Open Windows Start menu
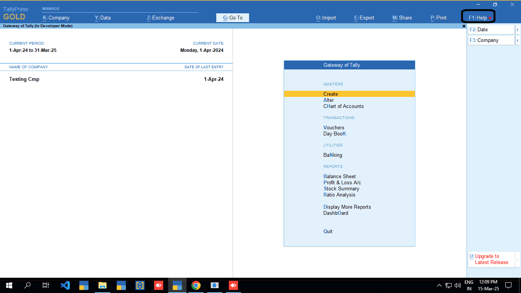 [x=9, y=285]
